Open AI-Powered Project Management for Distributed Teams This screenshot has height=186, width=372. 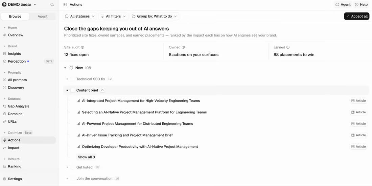pos(138,123)
